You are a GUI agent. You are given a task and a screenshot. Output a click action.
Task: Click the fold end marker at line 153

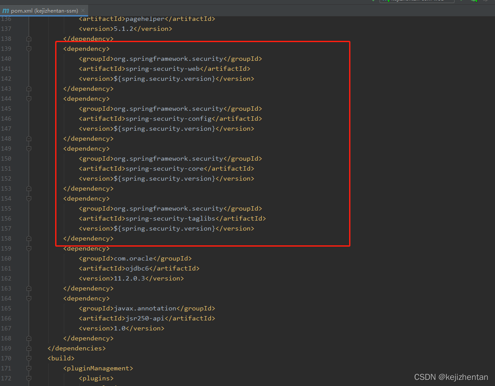click(29, 188)
